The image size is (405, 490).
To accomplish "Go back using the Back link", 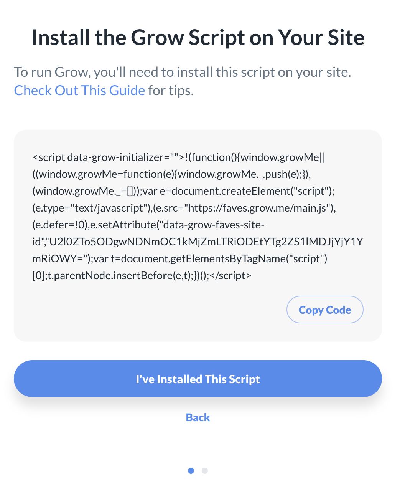I will tap(198, 417).
